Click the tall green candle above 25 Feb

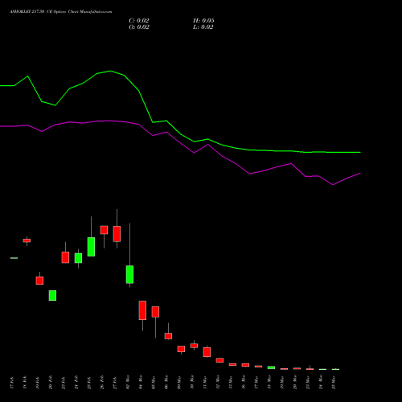click(x=91, y=247)
